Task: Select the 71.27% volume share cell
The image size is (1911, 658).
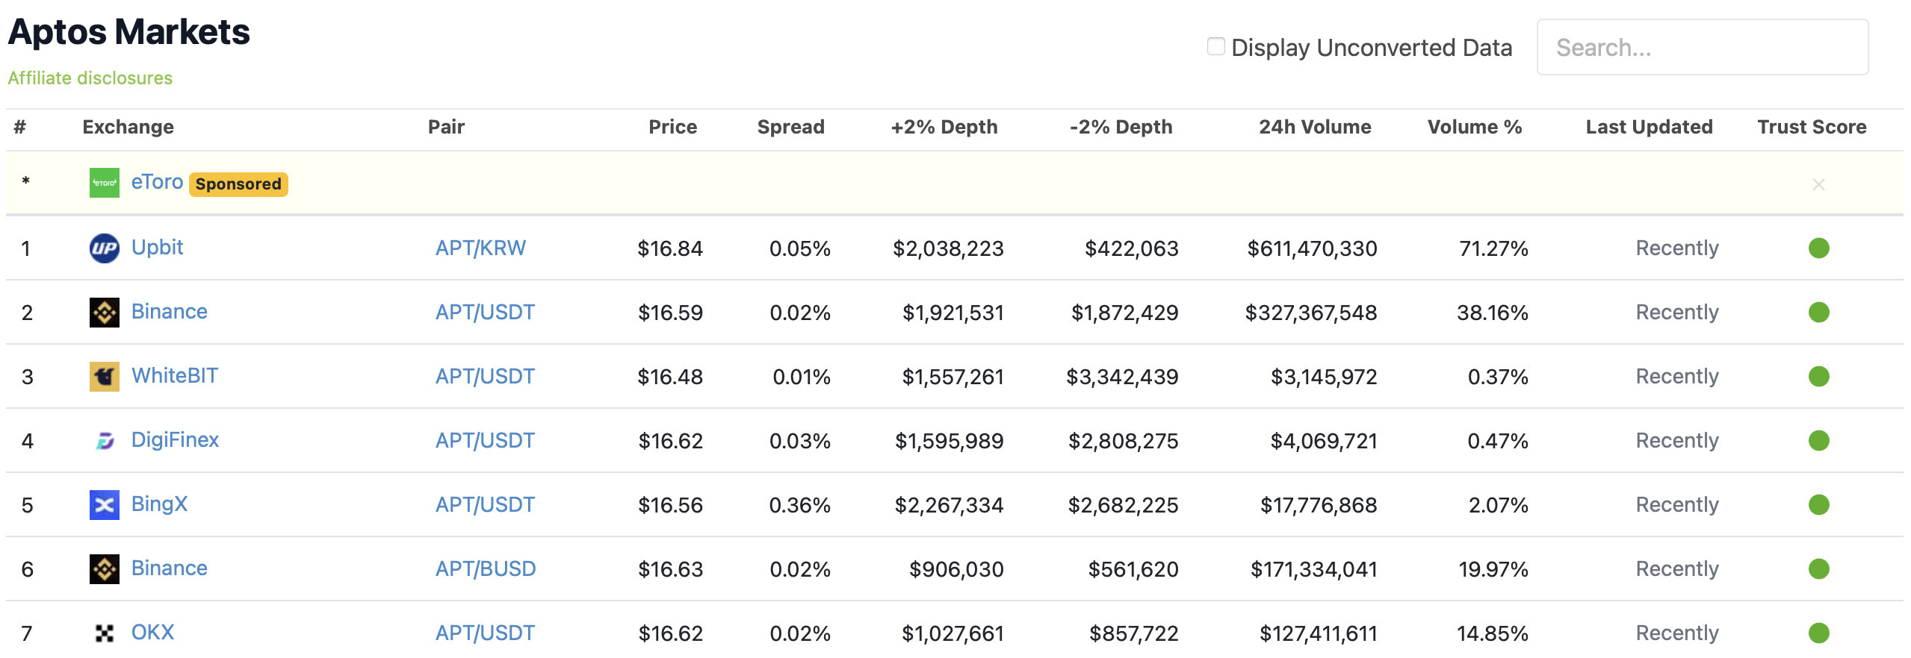Action: pos(1493,248)
